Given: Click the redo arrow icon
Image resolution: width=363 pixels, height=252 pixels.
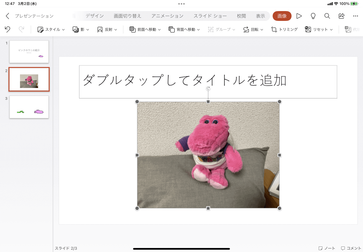Looking at the screenshot, I should [x=21, y=30].
